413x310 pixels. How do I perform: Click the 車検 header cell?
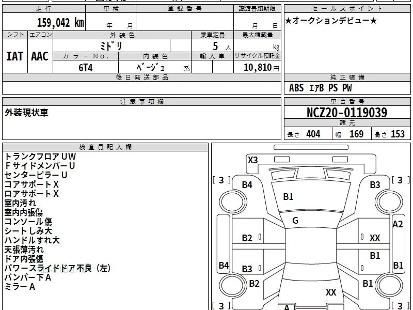110,9
